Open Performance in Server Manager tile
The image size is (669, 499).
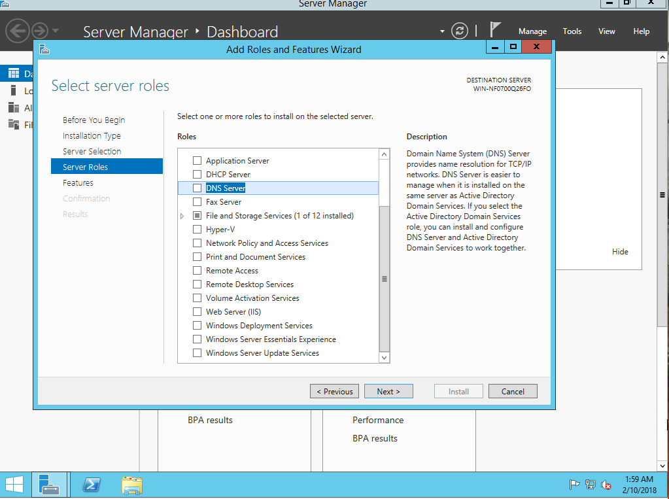(377, 420)
